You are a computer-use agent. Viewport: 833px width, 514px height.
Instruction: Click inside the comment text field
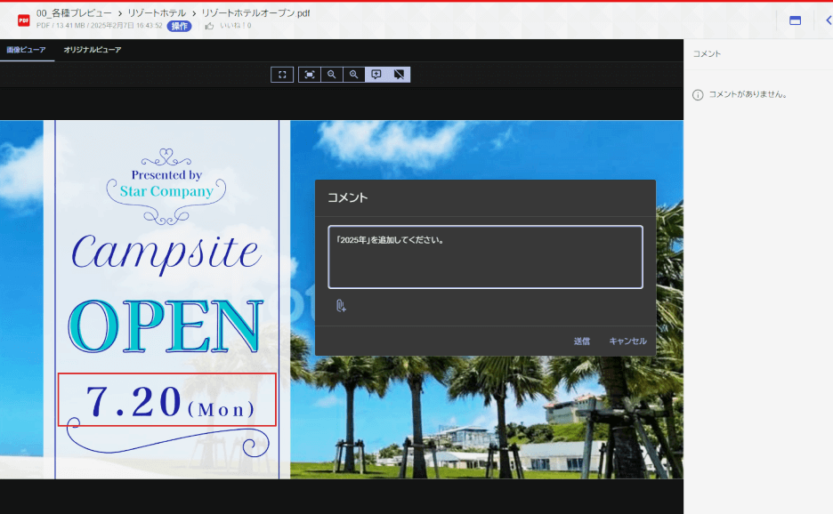coord(485,257)
